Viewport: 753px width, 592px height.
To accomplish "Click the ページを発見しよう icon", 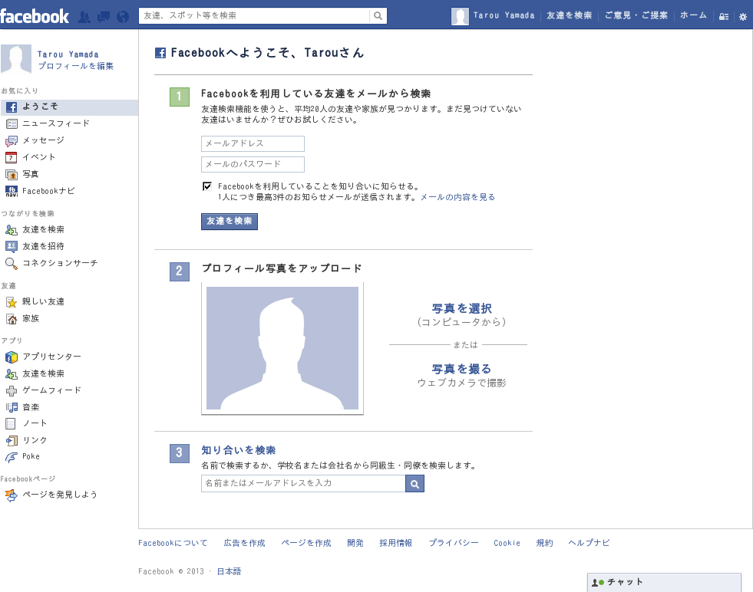I will pyautogui.click(x=12, y=495).
